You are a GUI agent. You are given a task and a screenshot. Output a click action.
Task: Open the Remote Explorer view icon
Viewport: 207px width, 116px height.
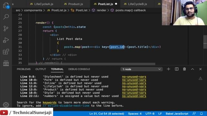pos(6,63)
